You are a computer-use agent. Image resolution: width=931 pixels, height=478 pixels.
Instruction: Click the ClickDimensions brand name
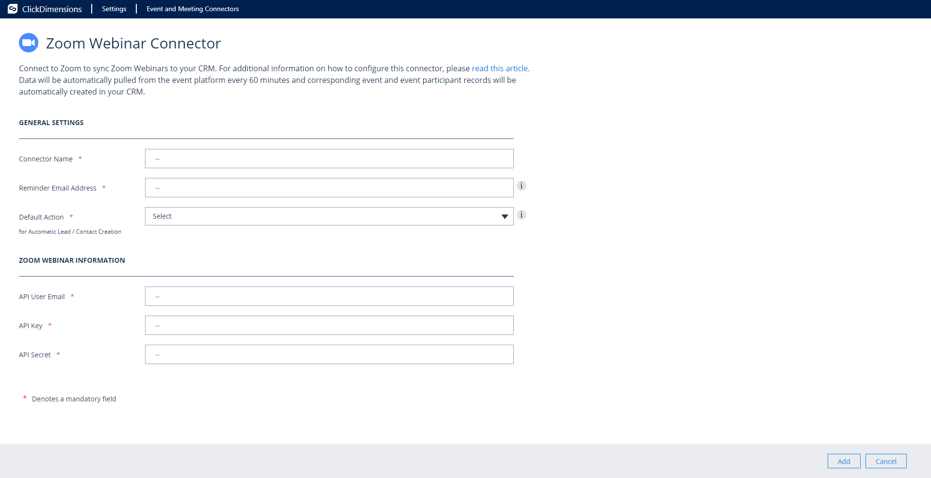[52, 9]
